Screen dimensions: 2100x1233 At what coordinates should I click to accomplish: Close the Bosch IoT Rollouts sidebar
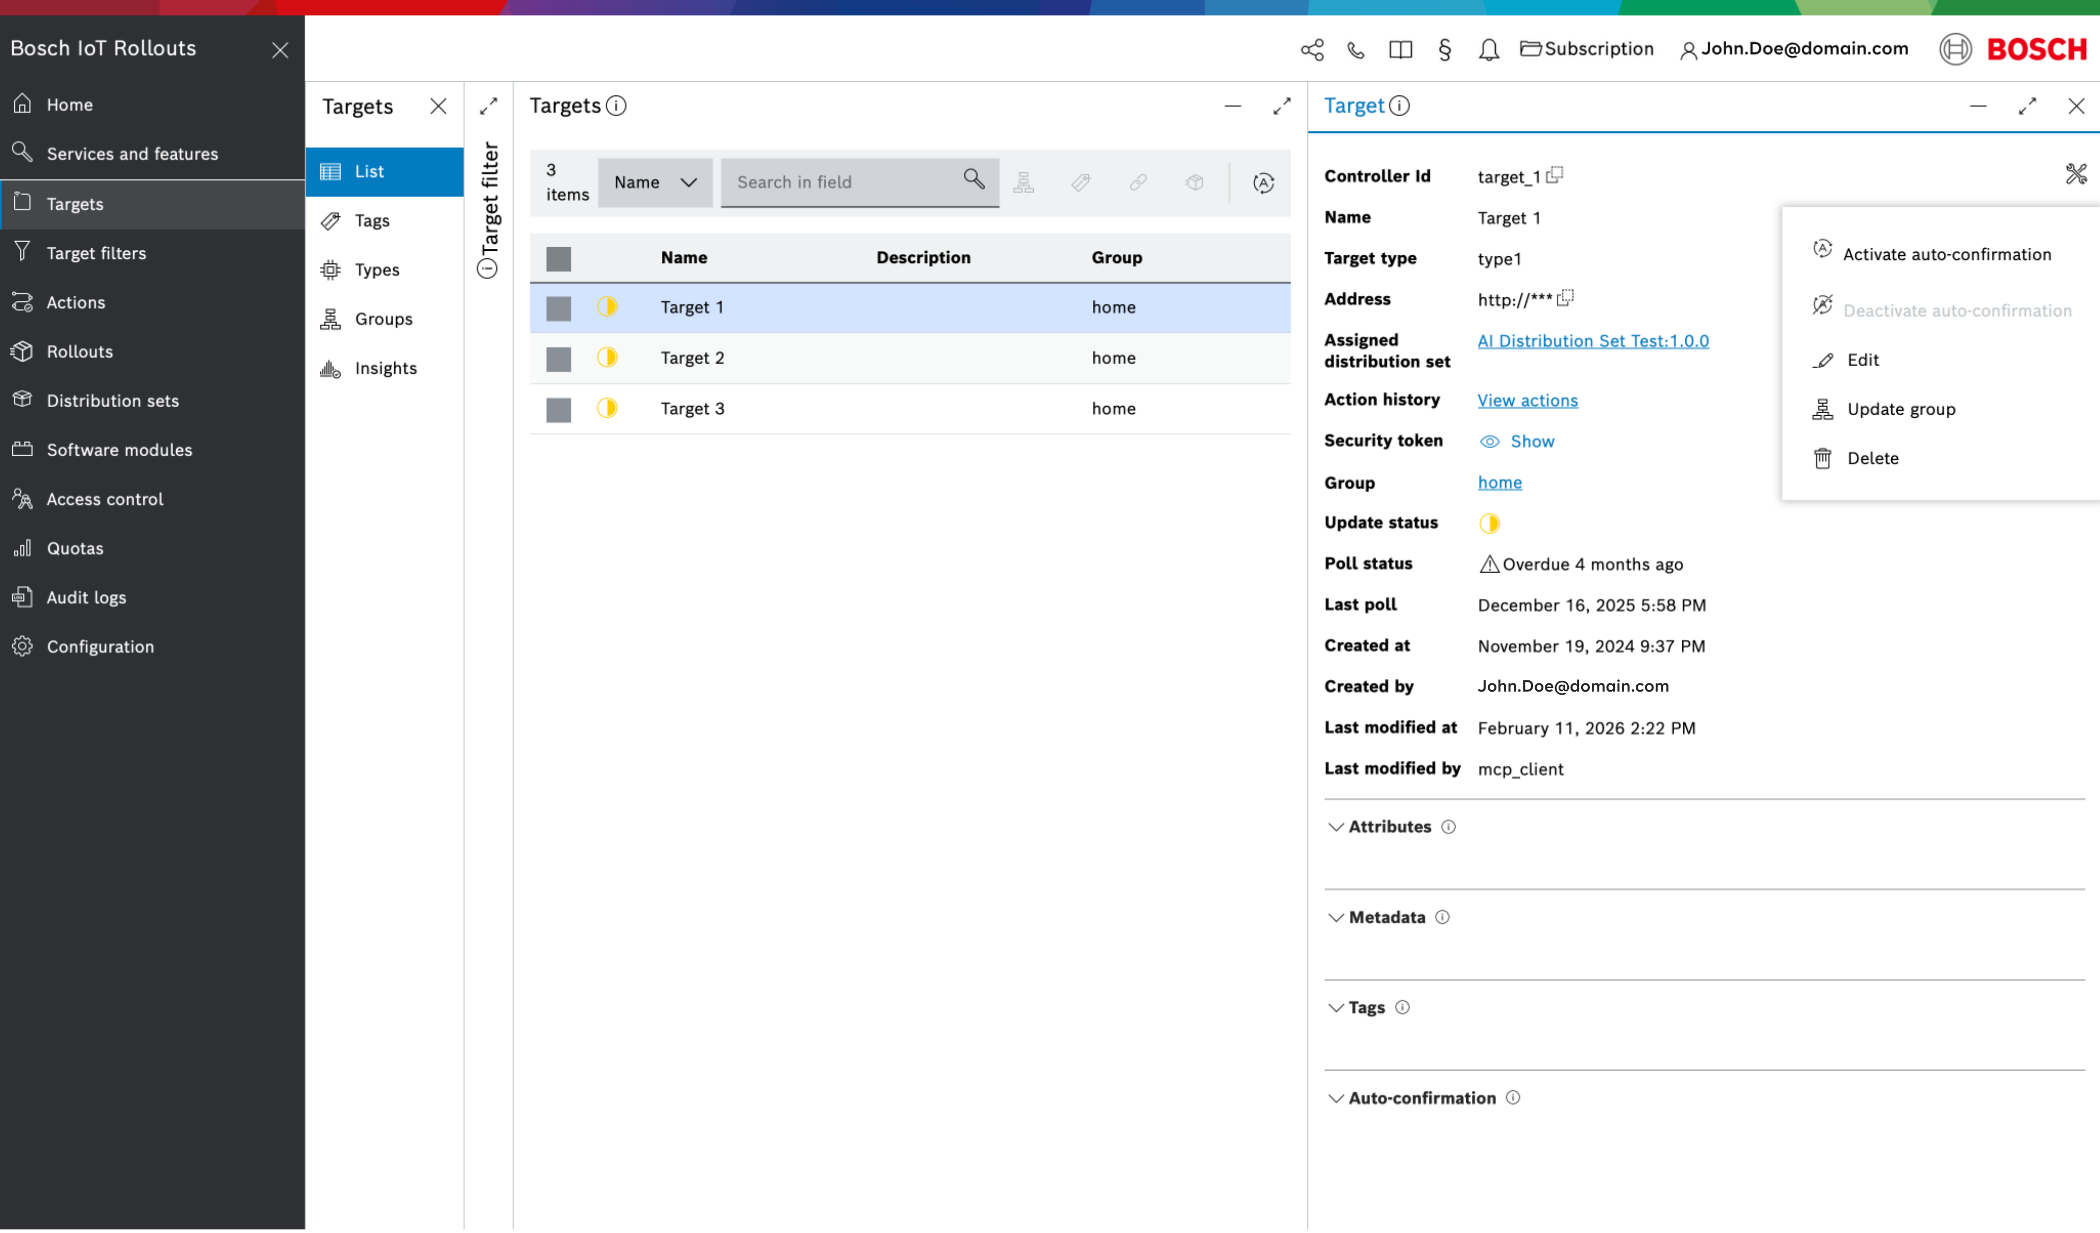[x=280, y=50]
